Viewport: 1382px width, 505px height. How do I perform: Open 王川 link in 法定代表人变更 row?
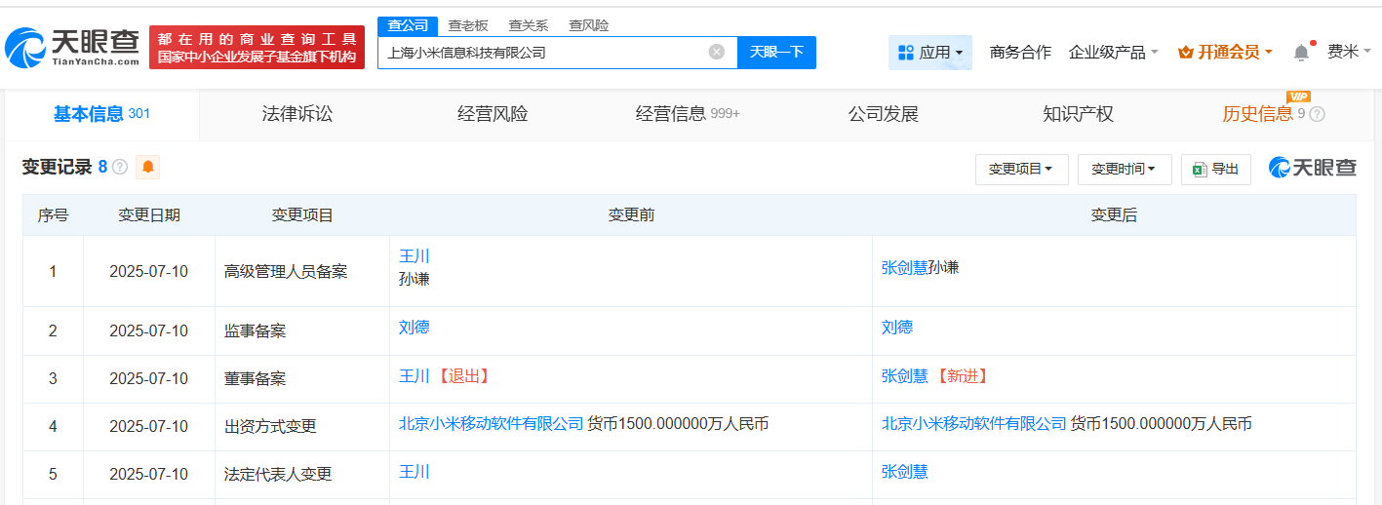[x=415, y=472]
